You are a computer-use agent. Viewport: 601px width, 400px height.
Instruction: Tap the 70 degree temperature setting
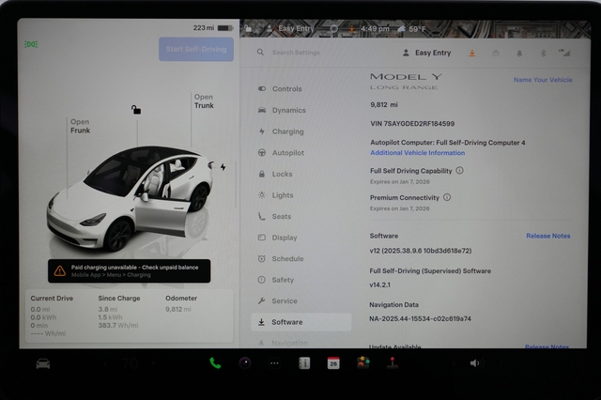click(130, 363)
